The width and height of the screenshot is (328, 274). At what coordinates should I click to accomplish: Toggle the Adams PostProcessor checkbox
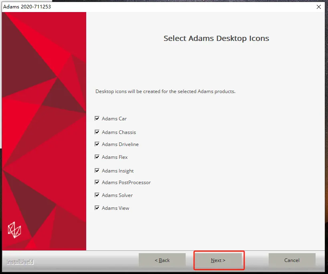(97, 182)
